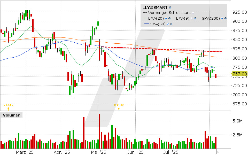248x155 pixels.
Task: Click the EMA(20) legend label
Action: click(x=156, y=18)
